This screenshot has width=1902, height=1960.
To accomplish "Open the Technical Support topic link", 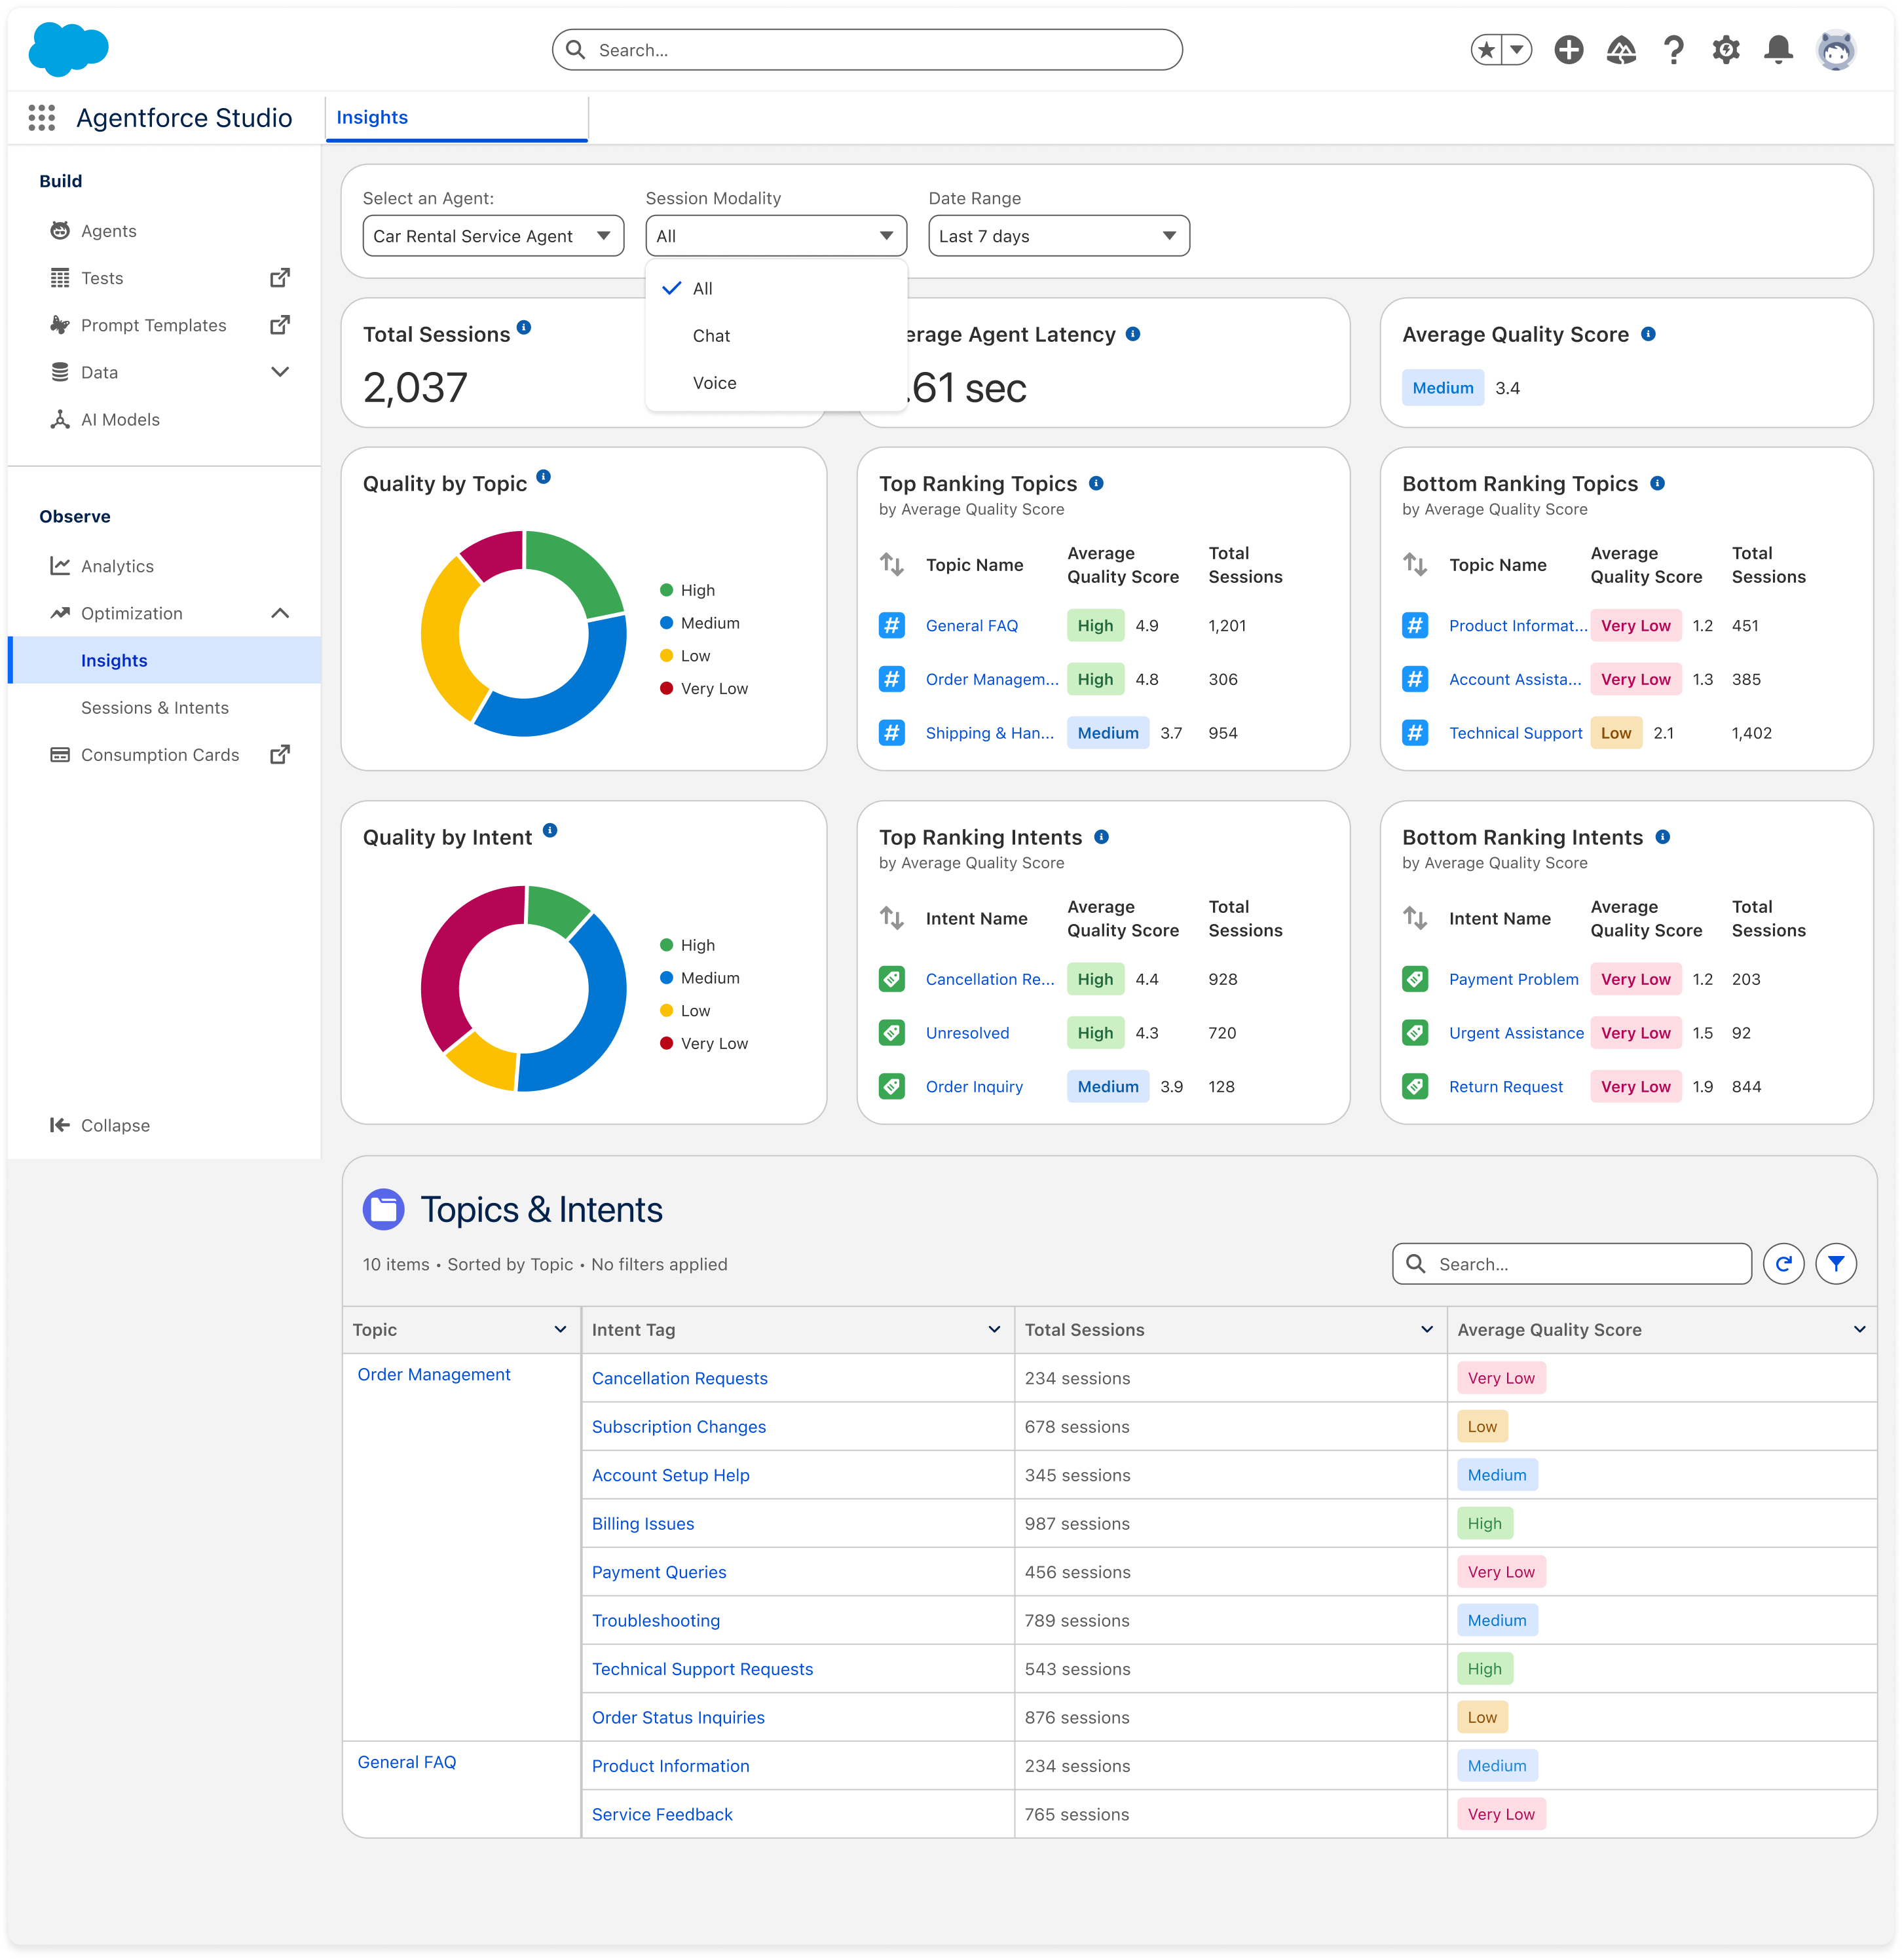I will click(1515, 733).
